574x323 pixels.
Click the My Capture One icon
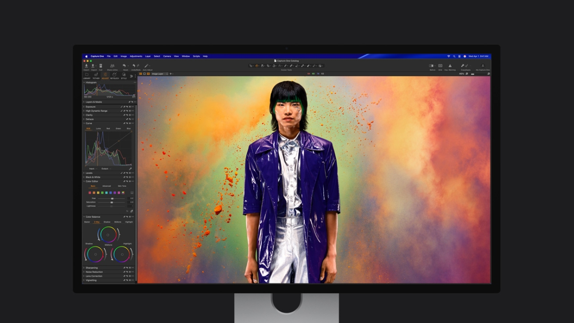coord(483,66)
